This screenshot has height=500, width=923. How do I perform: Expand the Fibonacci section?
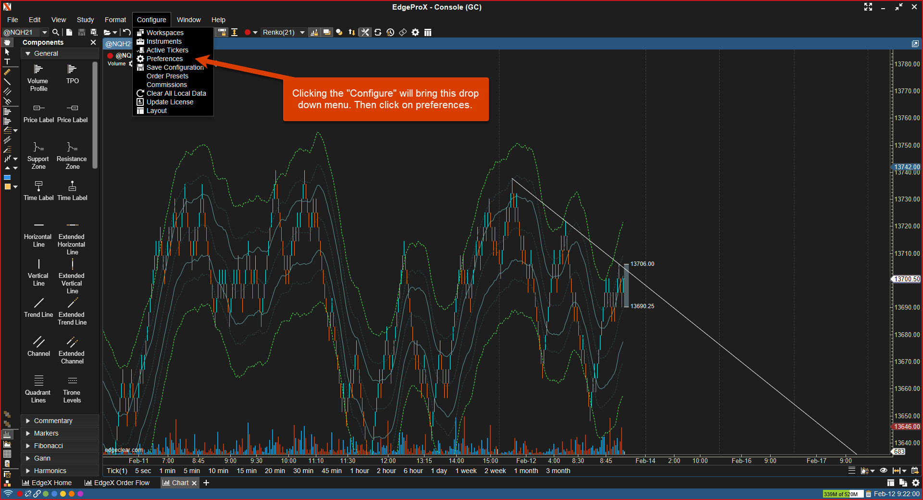coord(60,446)
